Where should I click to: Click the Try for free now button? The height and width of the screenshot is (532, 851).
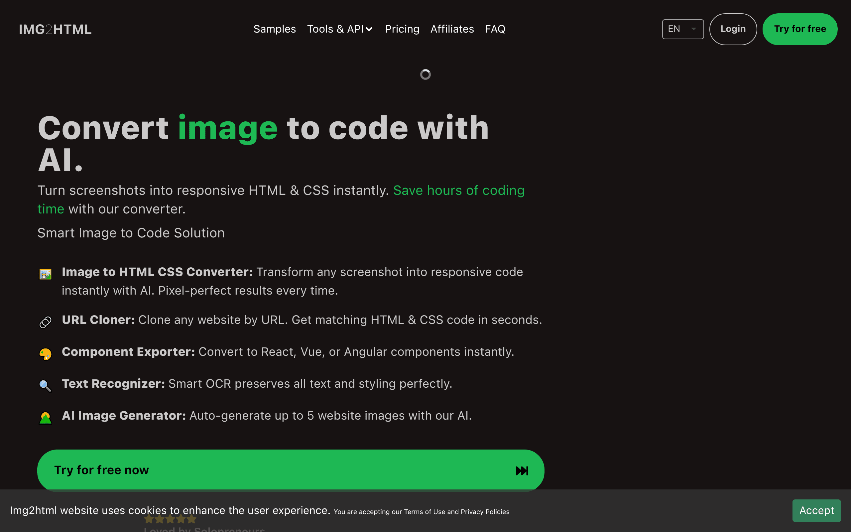pos(291,470)
